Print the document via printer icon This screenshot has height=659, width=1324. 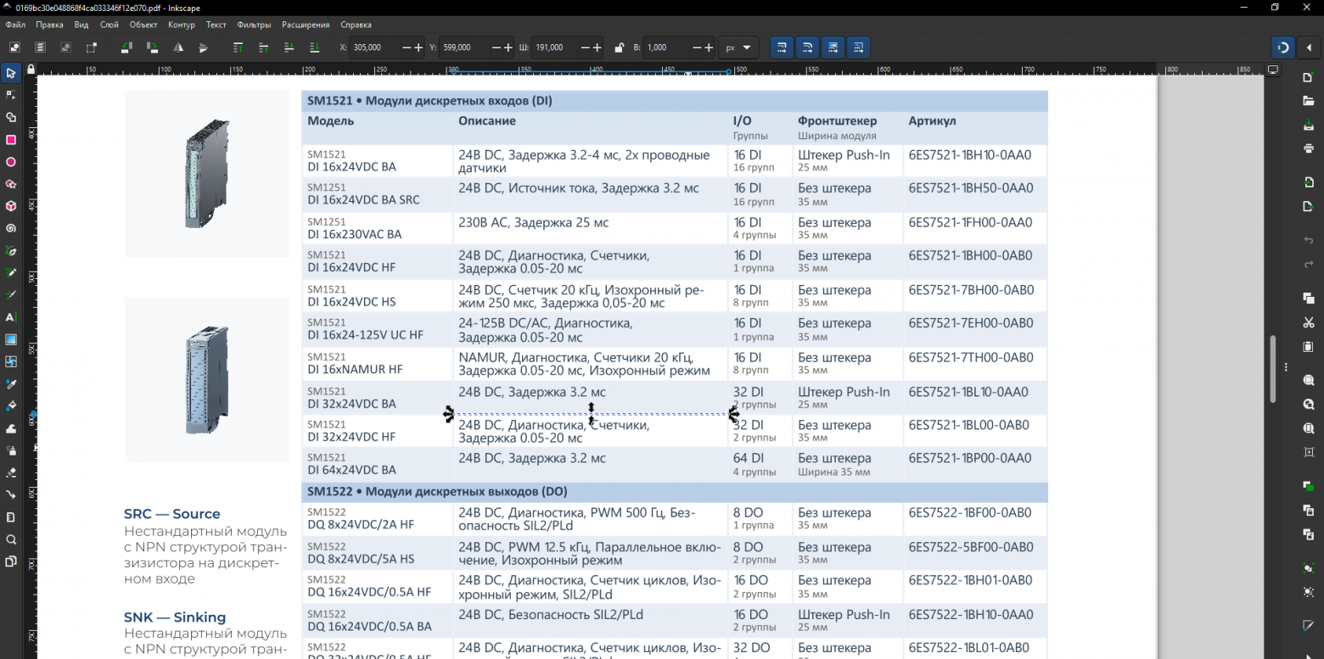[x=1309, y=148]
